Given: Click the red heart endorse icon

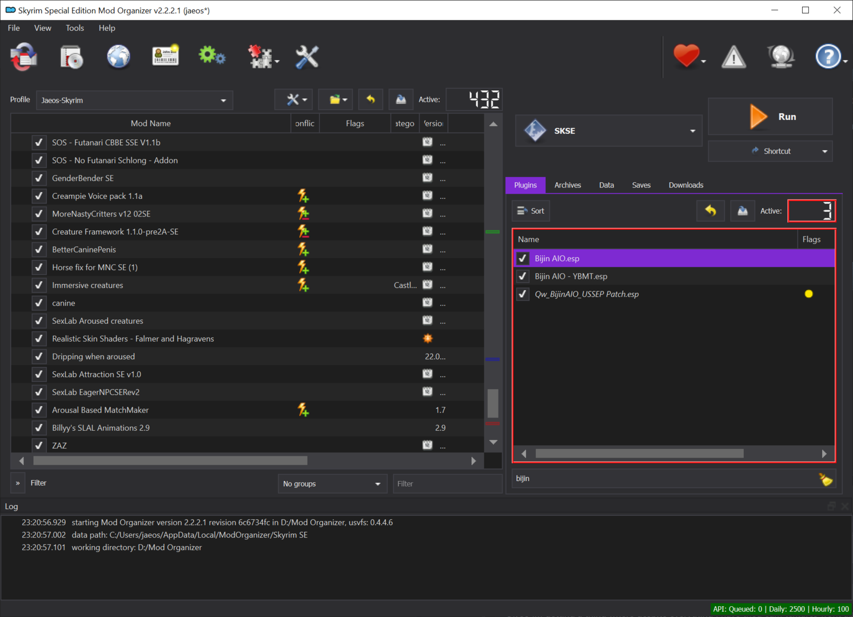Looking at the screenshot, I should point(686,56).
